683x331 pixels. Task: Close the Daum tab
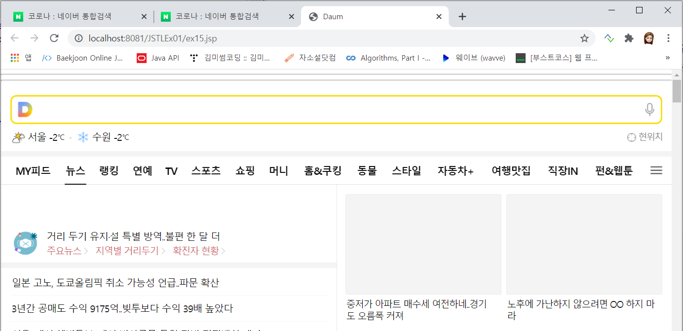coord(439,17)
